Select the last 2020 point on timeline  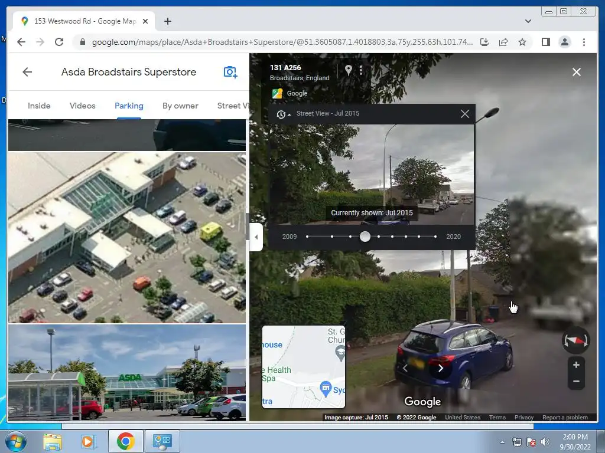pyautogui.click(x=435, y=237)
